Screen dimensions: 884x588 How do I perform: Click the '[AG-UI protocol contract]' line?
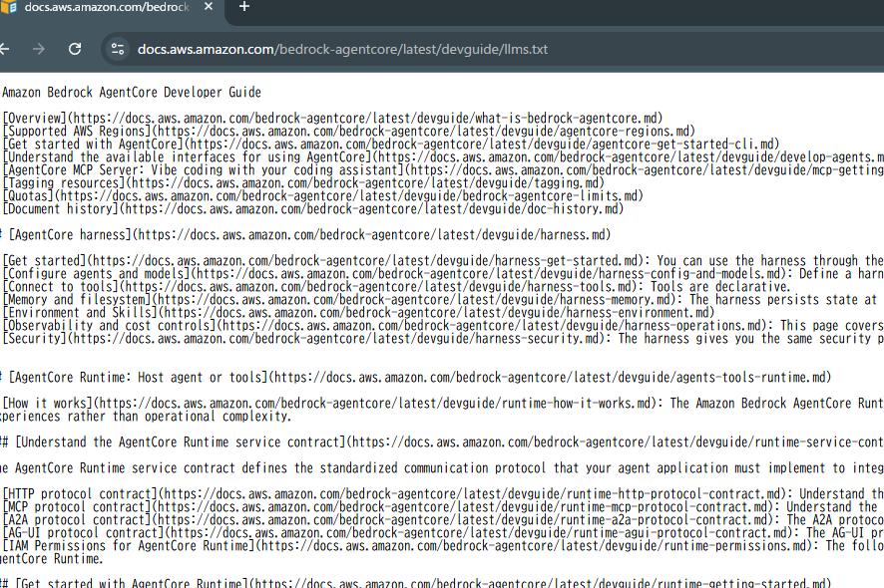click(x=443, y=533)
